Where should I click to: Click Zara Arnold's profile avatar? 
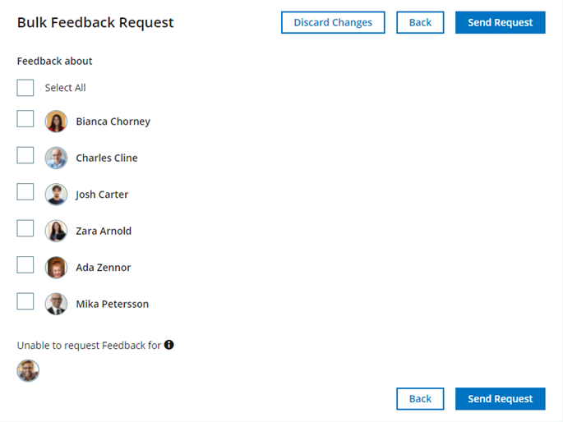click(x=56, y=231)
